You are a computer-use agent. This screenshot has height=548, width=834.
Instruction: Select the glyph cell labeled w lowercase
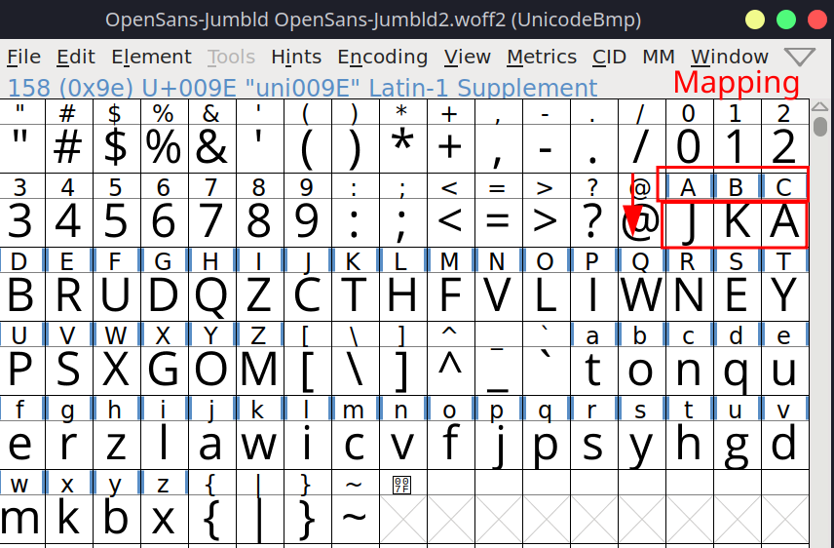coord(20,506)
